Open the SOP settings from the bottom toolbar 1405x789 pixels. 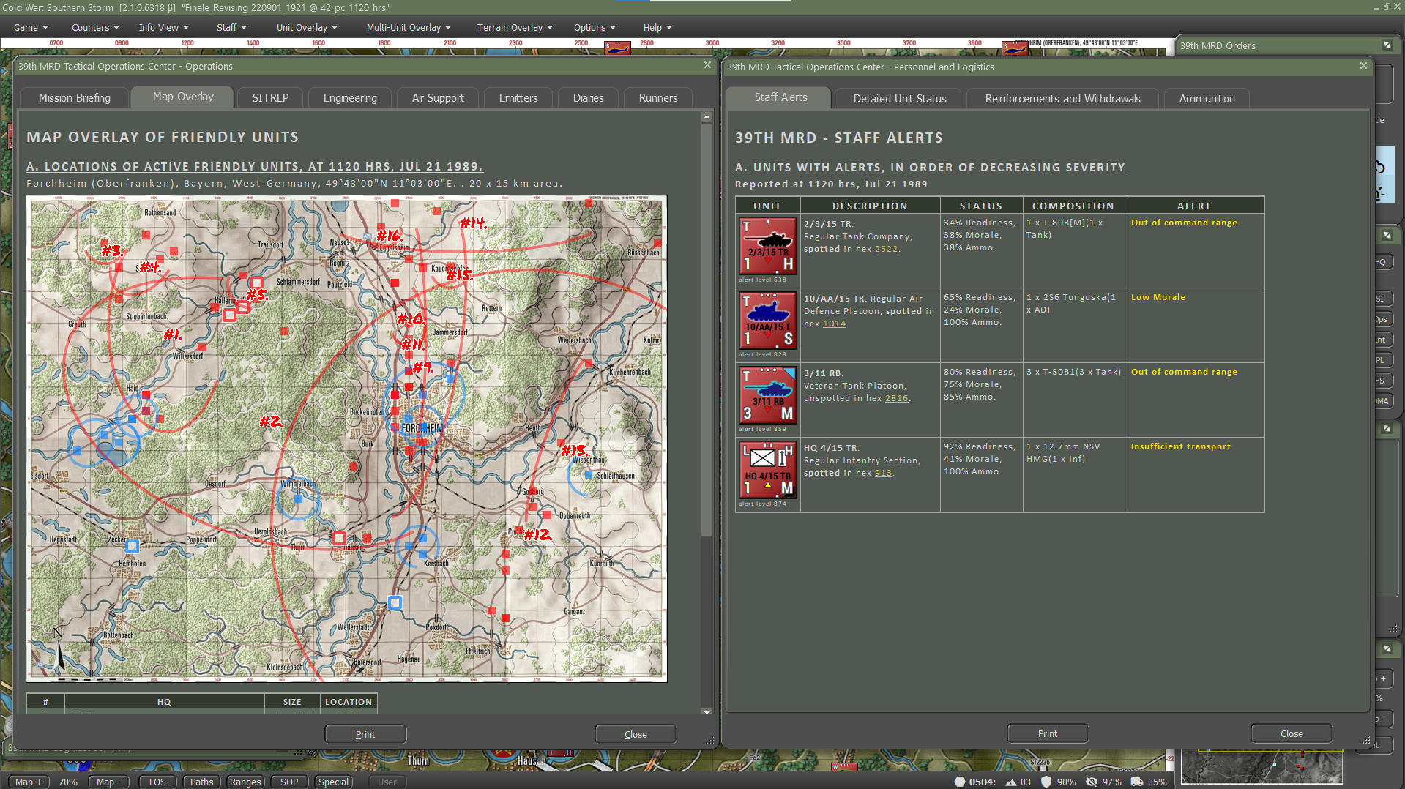(288, 782)
